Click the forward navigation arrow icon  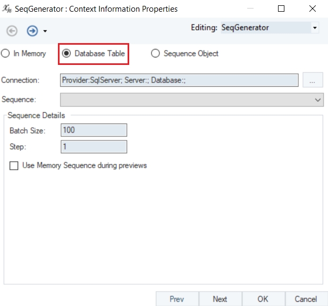32,31
